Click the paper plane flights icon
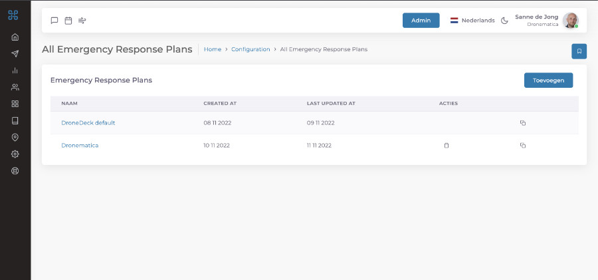The height and width of the screenshot is (280, 598). tap(15, 54)
